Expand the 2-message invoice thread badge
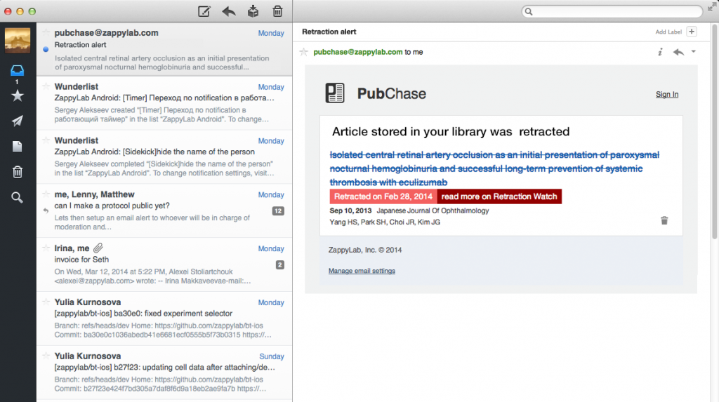The width and height of the screenshot is (719, 402). (279, 264)
